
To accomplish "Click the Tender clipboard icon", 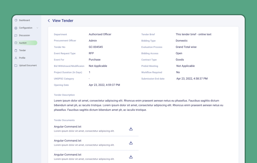I will [x=16, y=51].
